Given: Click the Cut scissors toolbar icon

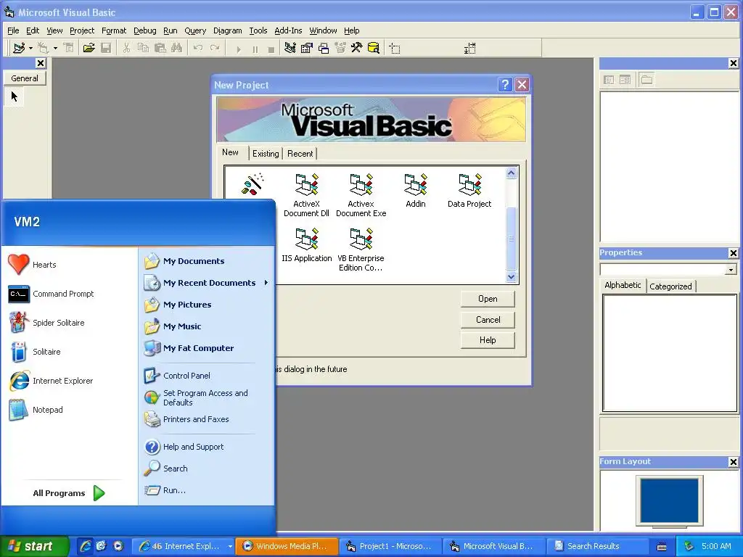Looking at the screenshot, I should coord(126,48).
